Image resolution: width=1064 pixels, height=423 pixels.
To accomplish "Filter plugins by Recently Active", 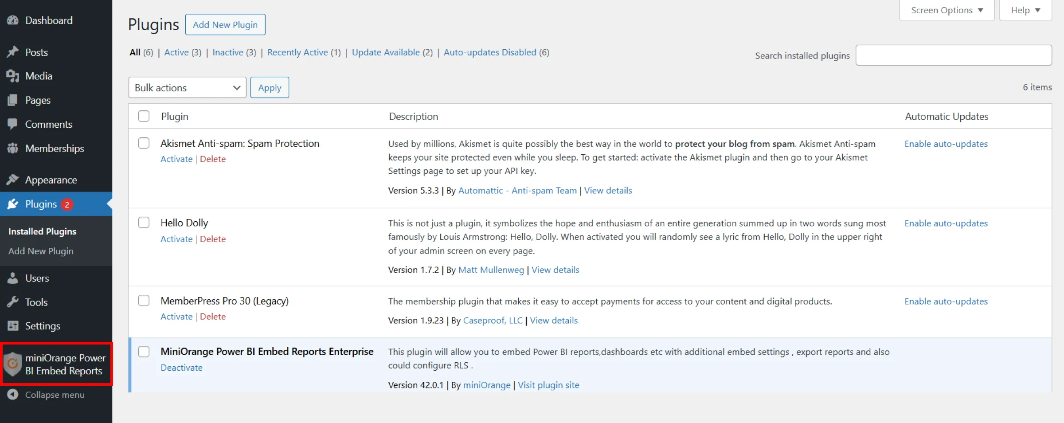I will pos(297,52).
